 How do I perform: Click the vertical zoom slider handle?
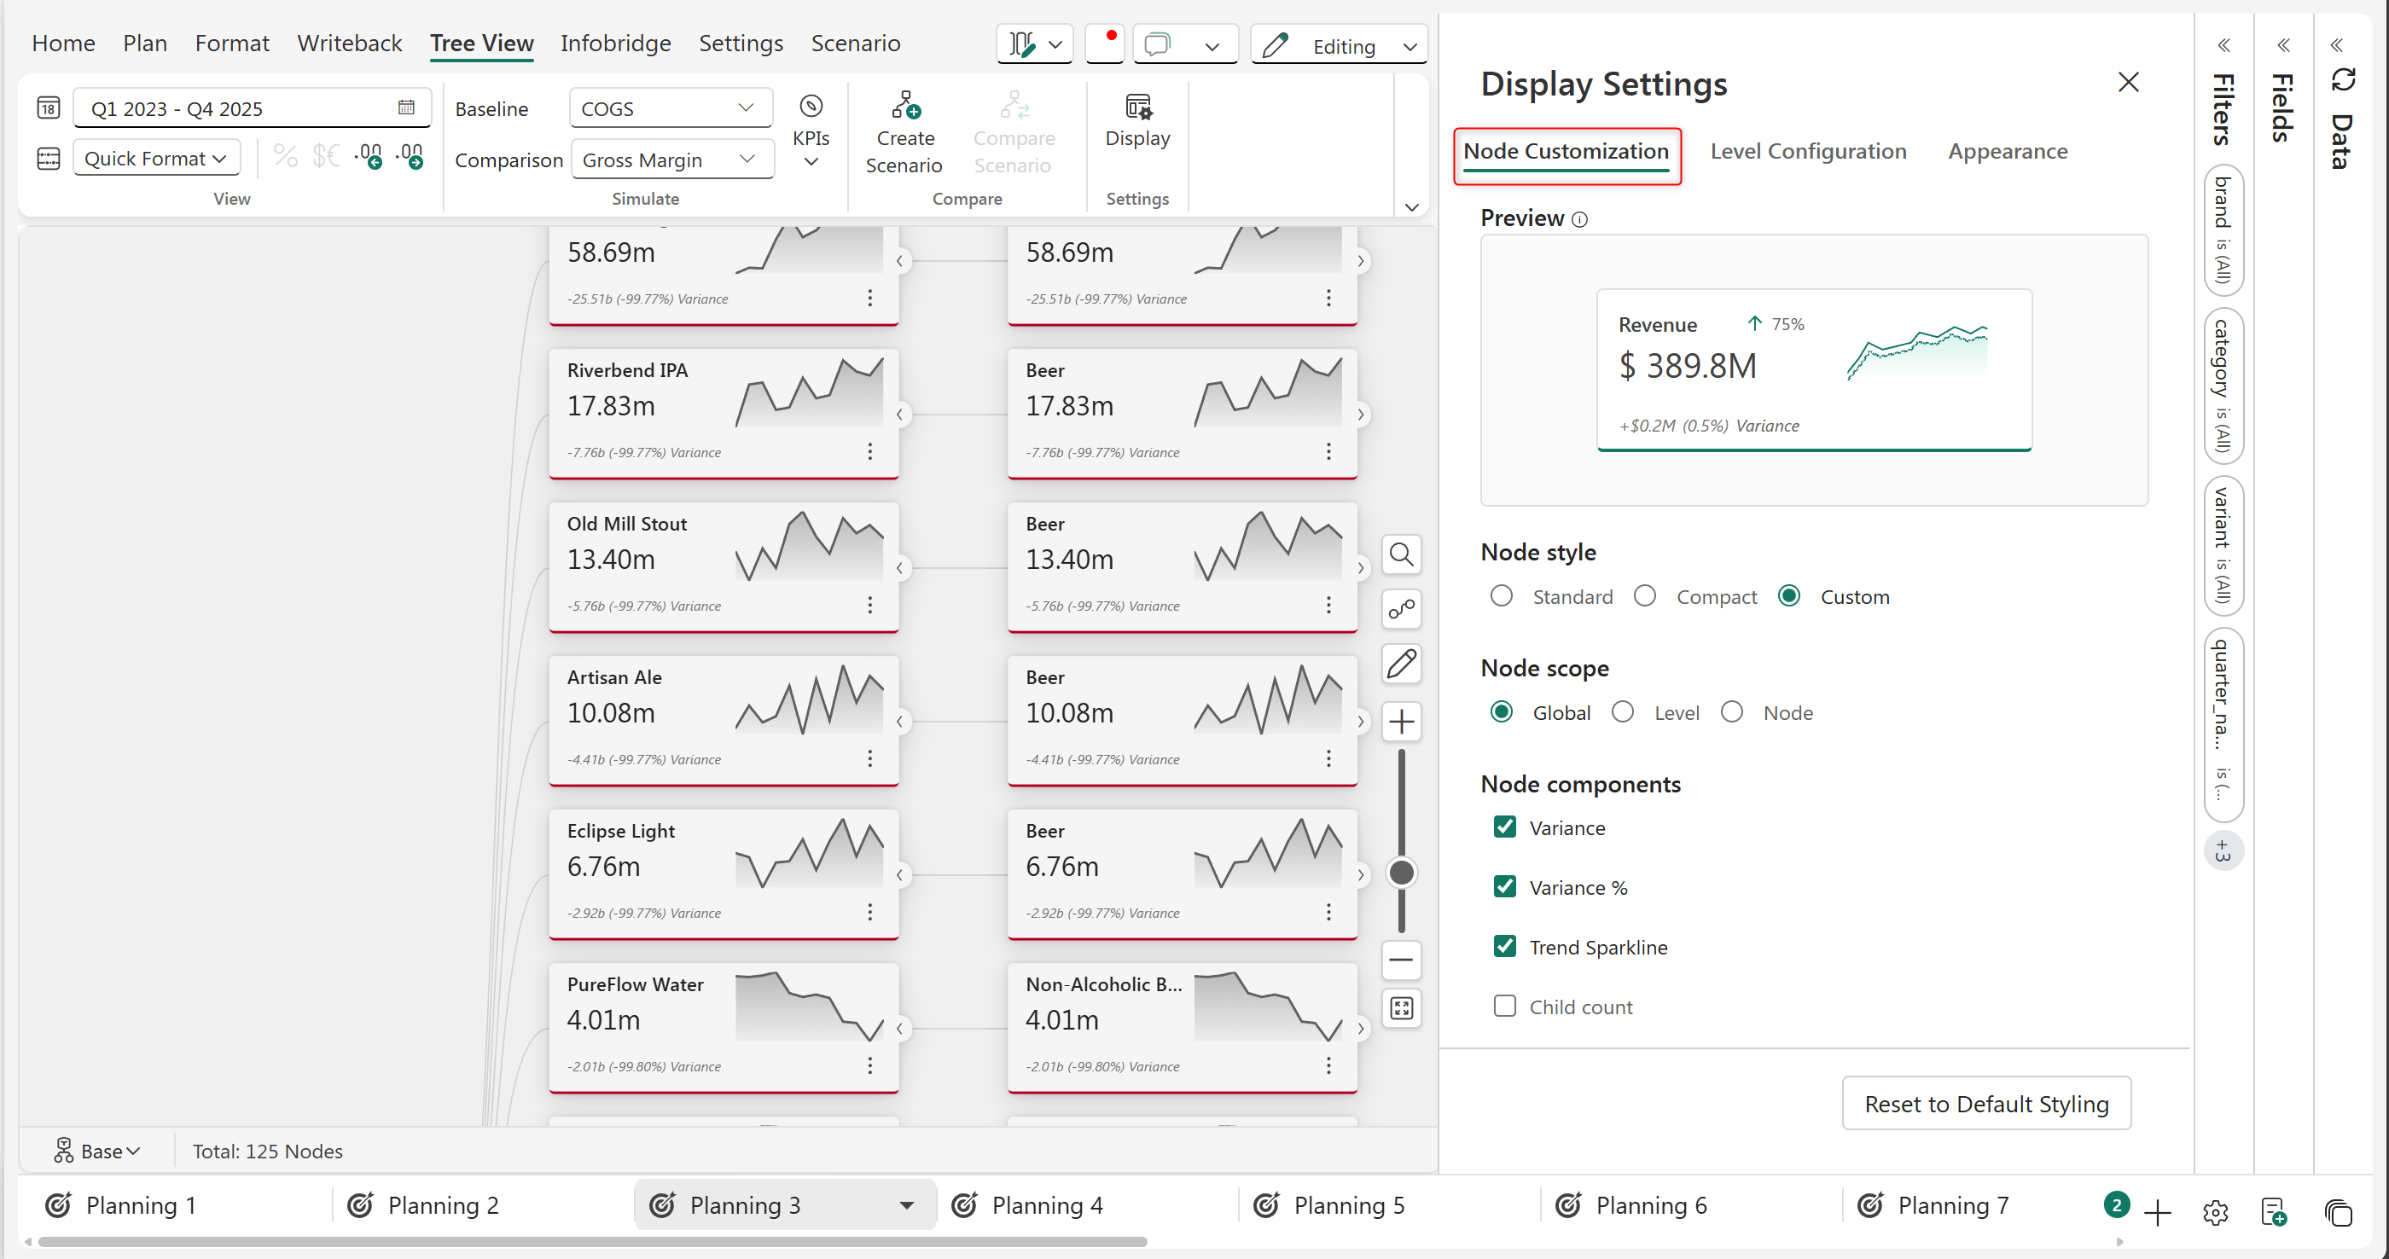point(1401,873)
